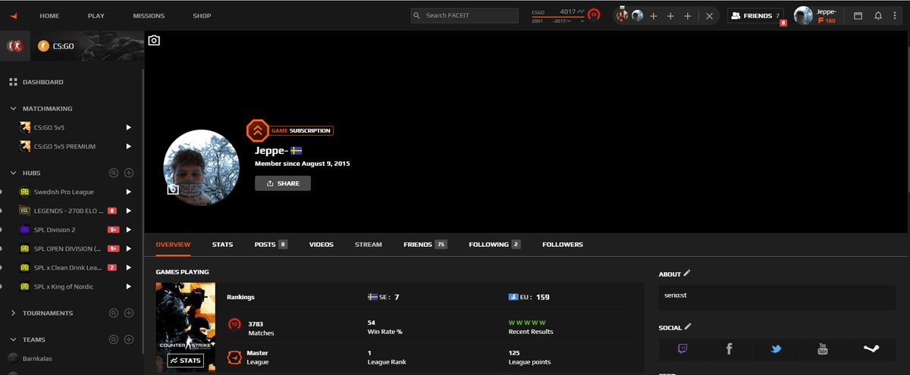This screenshot has height=375, width=910.
Task: Collapse the MATCHMAKING section
Action: pos(14,109)
